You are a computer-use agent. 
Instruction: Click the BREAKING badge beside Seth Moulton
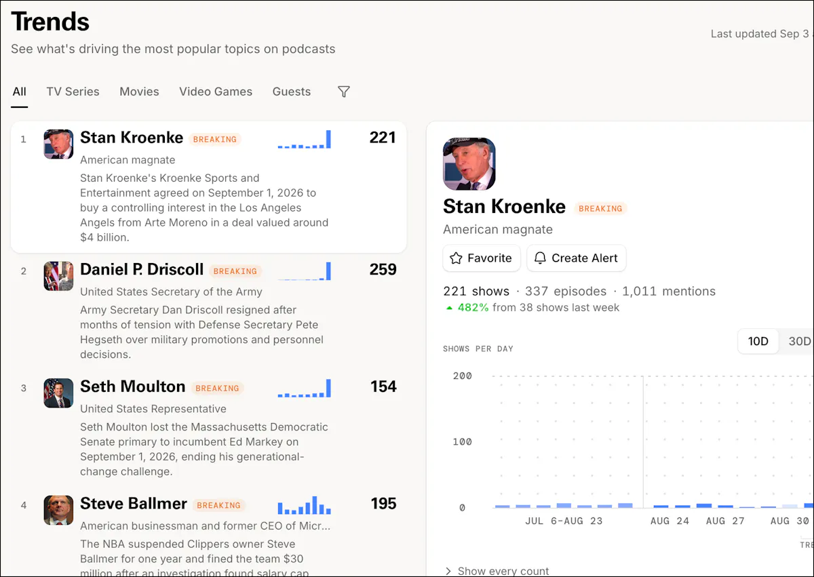click(217, 389)
